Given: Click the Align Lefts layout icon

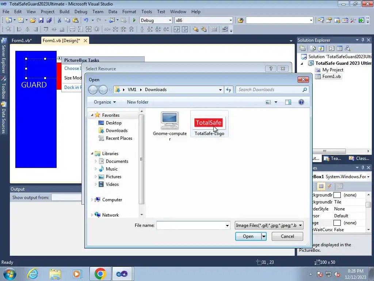Looking at the screenshot, I should pos(19,29).
